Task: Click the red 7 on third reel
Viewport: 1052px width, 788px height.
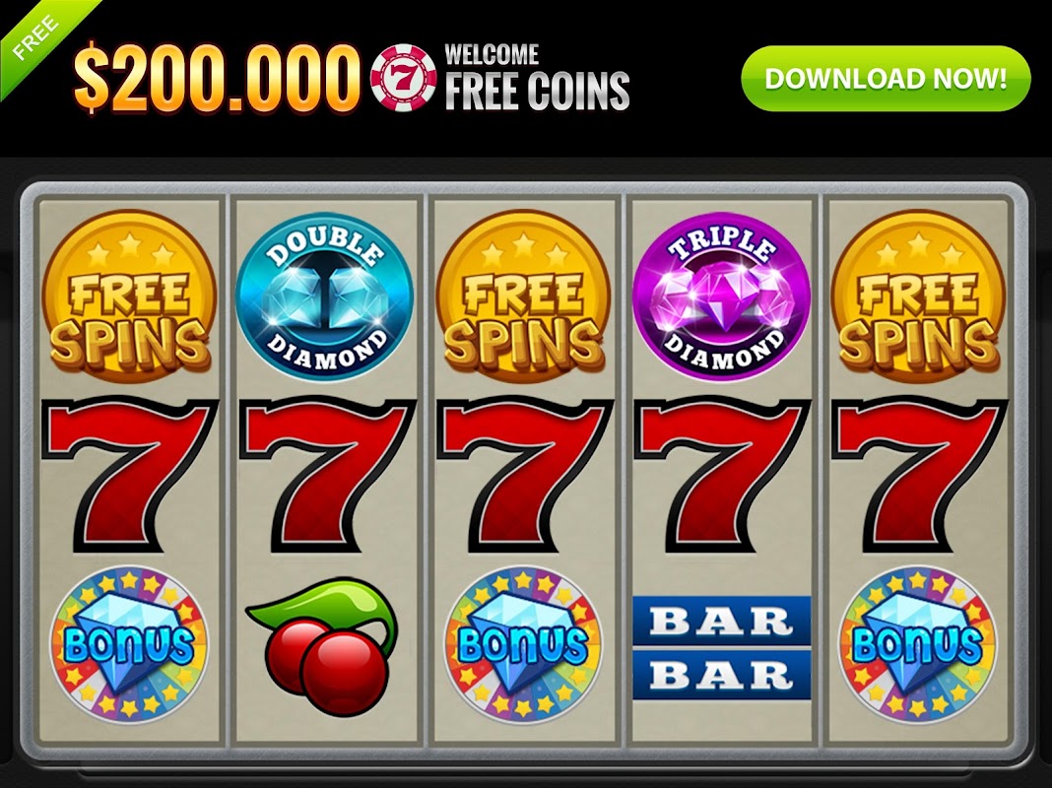Action: point(525,474)
